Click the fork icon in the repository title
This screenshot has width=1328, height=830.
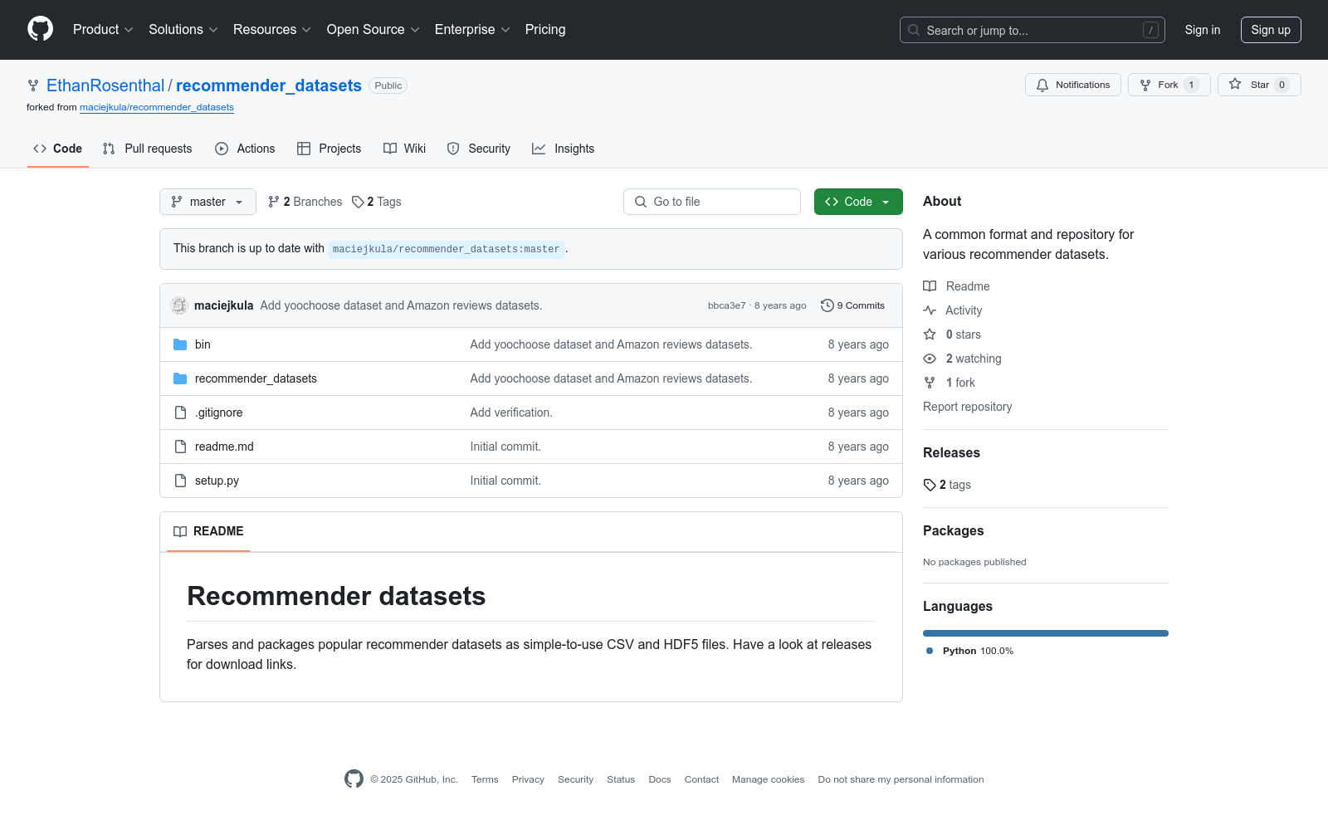click(x=33, y=85)
